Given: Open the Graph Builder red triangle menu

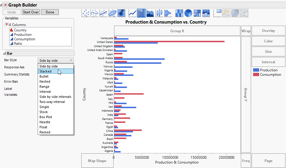Looking at the screenshot, I should pos(5,5).
